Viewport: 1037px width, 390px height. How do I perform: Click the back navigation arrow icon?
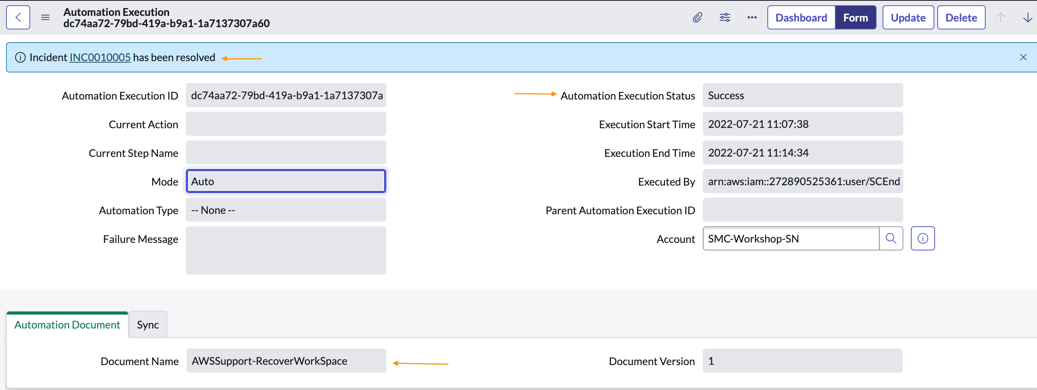[x=18, y=17]
